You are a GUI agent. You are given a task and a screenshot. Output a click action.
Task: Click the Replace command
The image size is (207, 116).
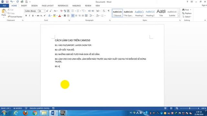187,13
